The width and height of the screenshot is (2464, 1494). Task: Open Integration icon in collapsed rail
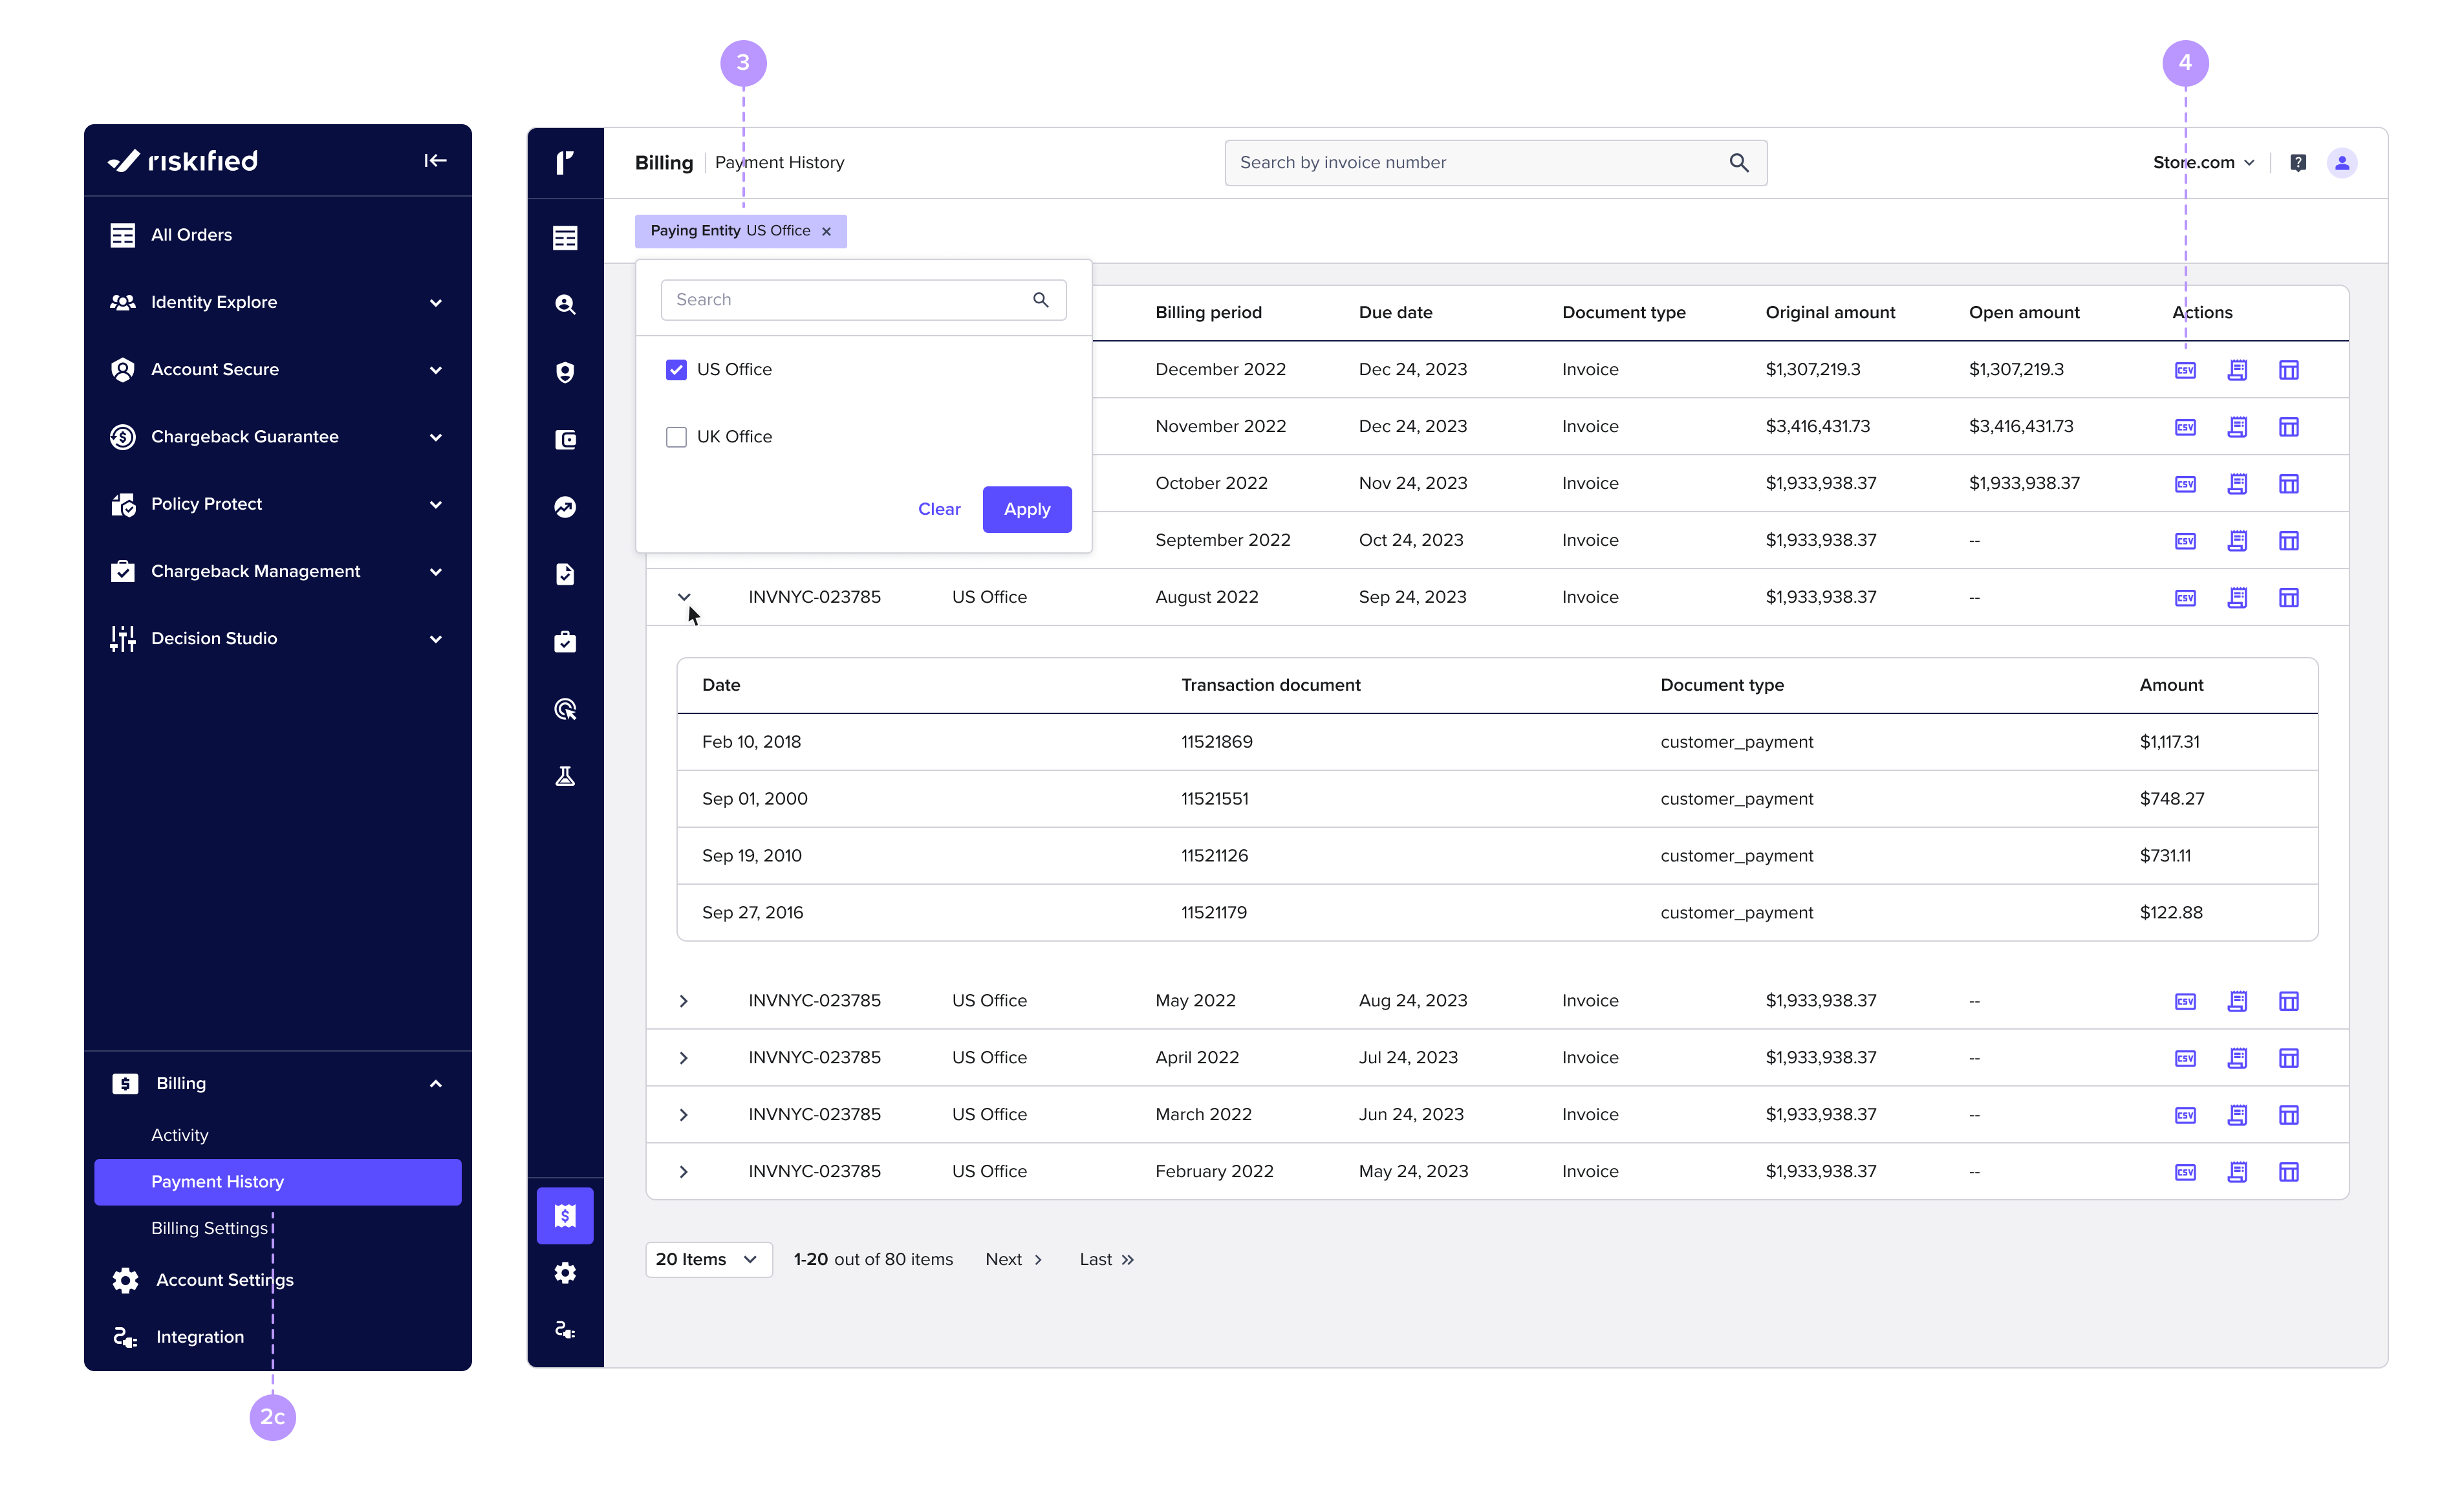(565, 1329)
